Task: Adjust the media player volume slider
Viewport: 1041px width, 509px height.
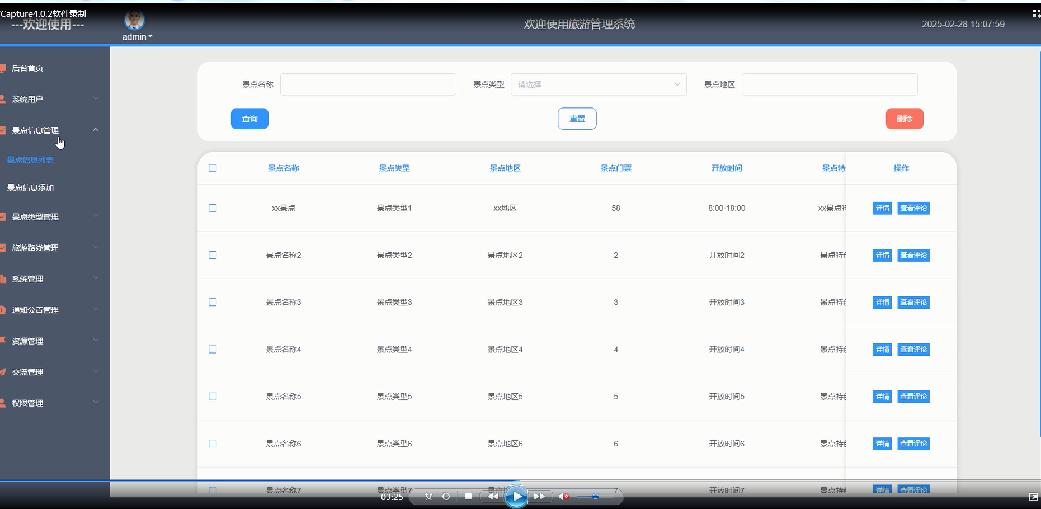Action: pos(595,496)
